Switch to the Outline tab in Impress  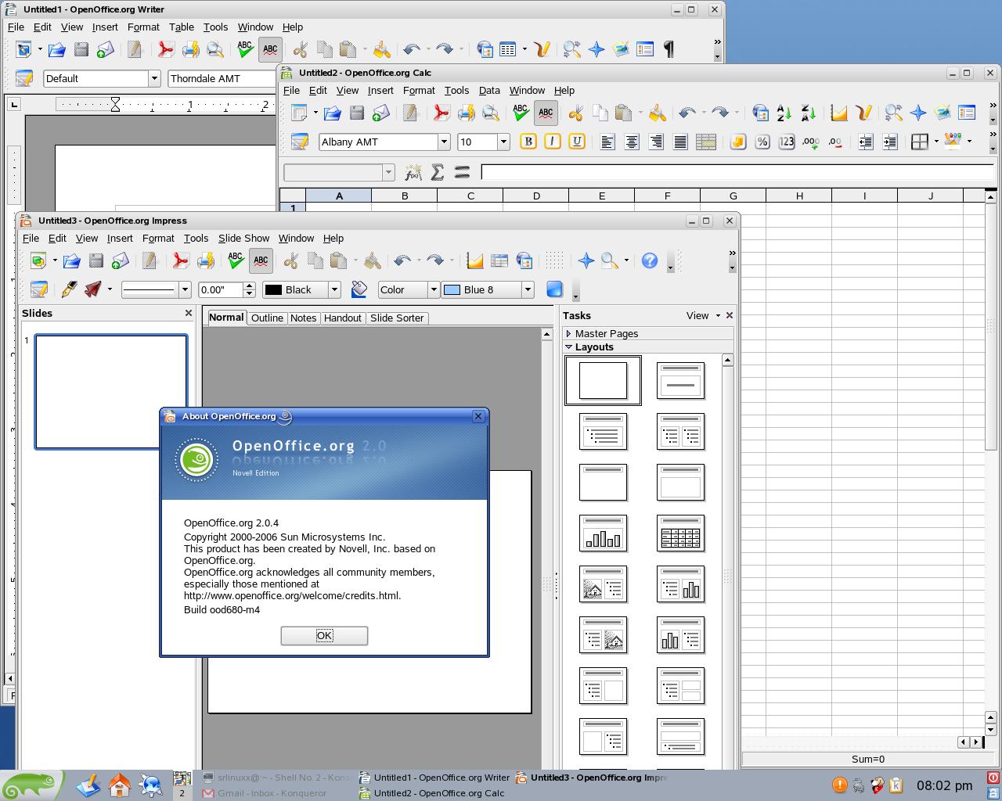click(x=267, y=318)
